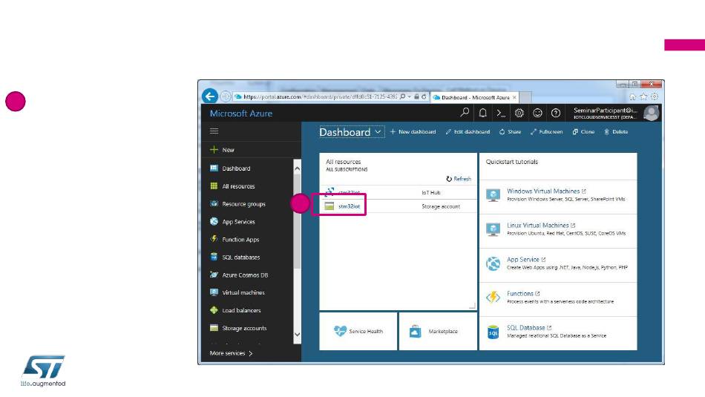Click the feedback smiley icon
Image resolution: width=705 pixels, height=397 pixels.
click(x=537, y=114)
